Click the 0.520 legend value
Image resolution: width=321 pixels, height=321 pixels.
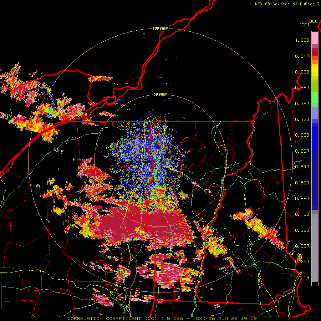302,183
